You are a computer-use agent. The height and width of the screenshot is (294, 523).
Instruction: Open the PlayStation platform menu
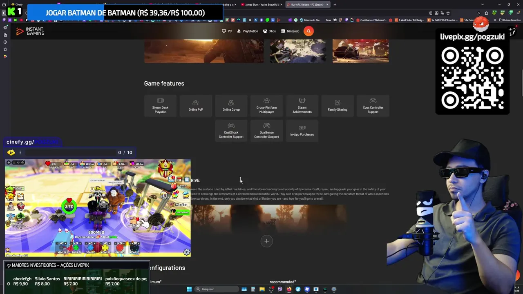[248, 31]
